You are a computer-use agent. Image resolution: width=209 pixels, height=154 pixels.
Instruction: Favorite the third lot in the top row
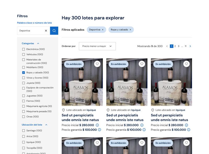click(187, 64)
